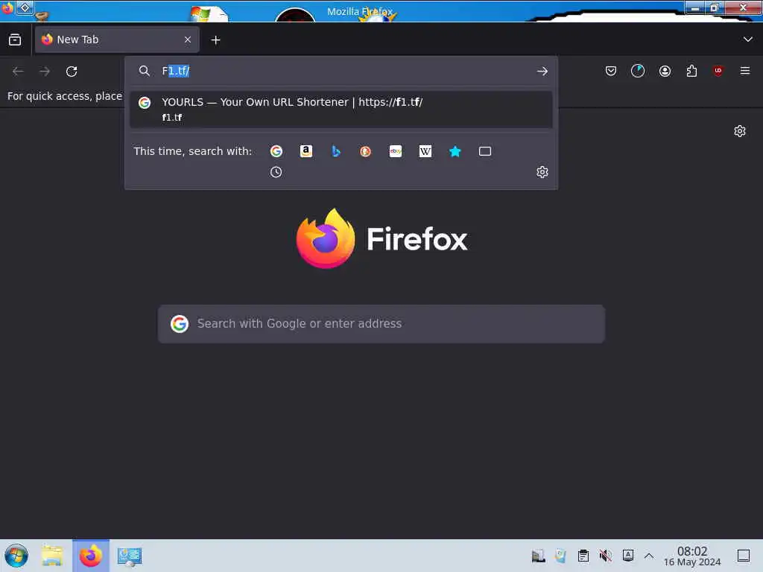Click the Firefox logo on the page
Viewport: 763px width, 572px height.
[x=382, y=239]
